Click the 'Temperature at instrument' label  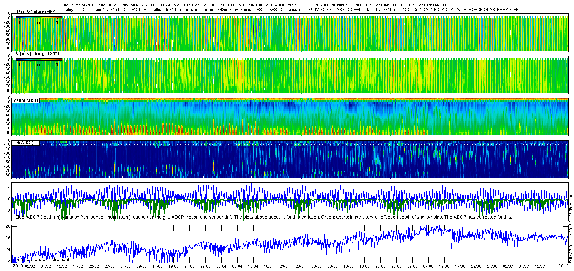(42, 260)
